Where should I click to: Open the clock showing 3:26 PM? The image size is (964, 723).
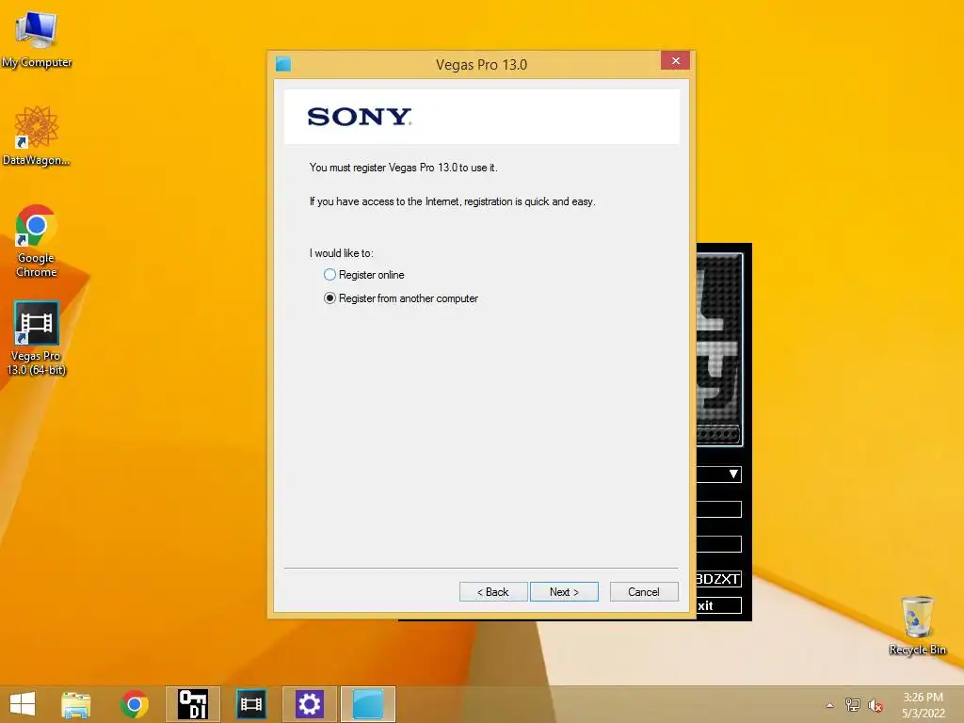tap(923, 705)
